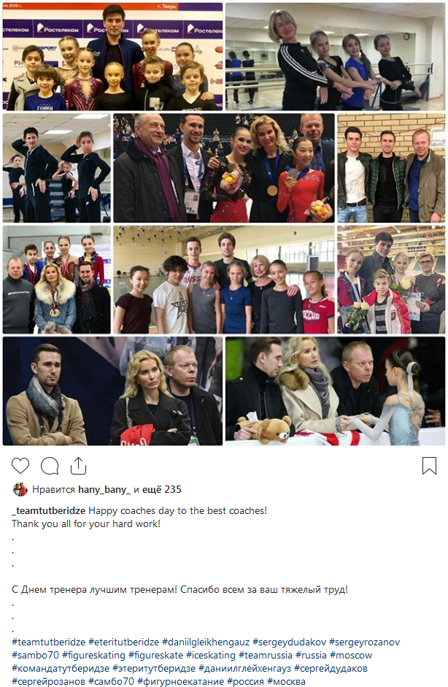Screen dimensions: 448x687
Task: Select the photo with the teddy bear on the rink boards
Action: (336, 391)
